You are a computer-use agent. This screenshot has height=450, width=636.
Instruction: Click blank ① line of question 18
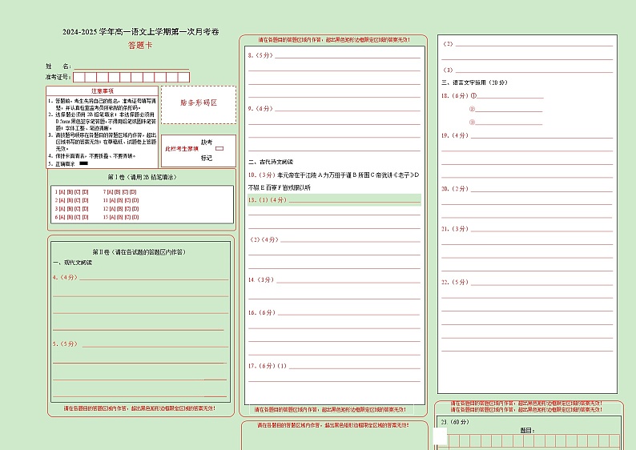pos(510,97)
